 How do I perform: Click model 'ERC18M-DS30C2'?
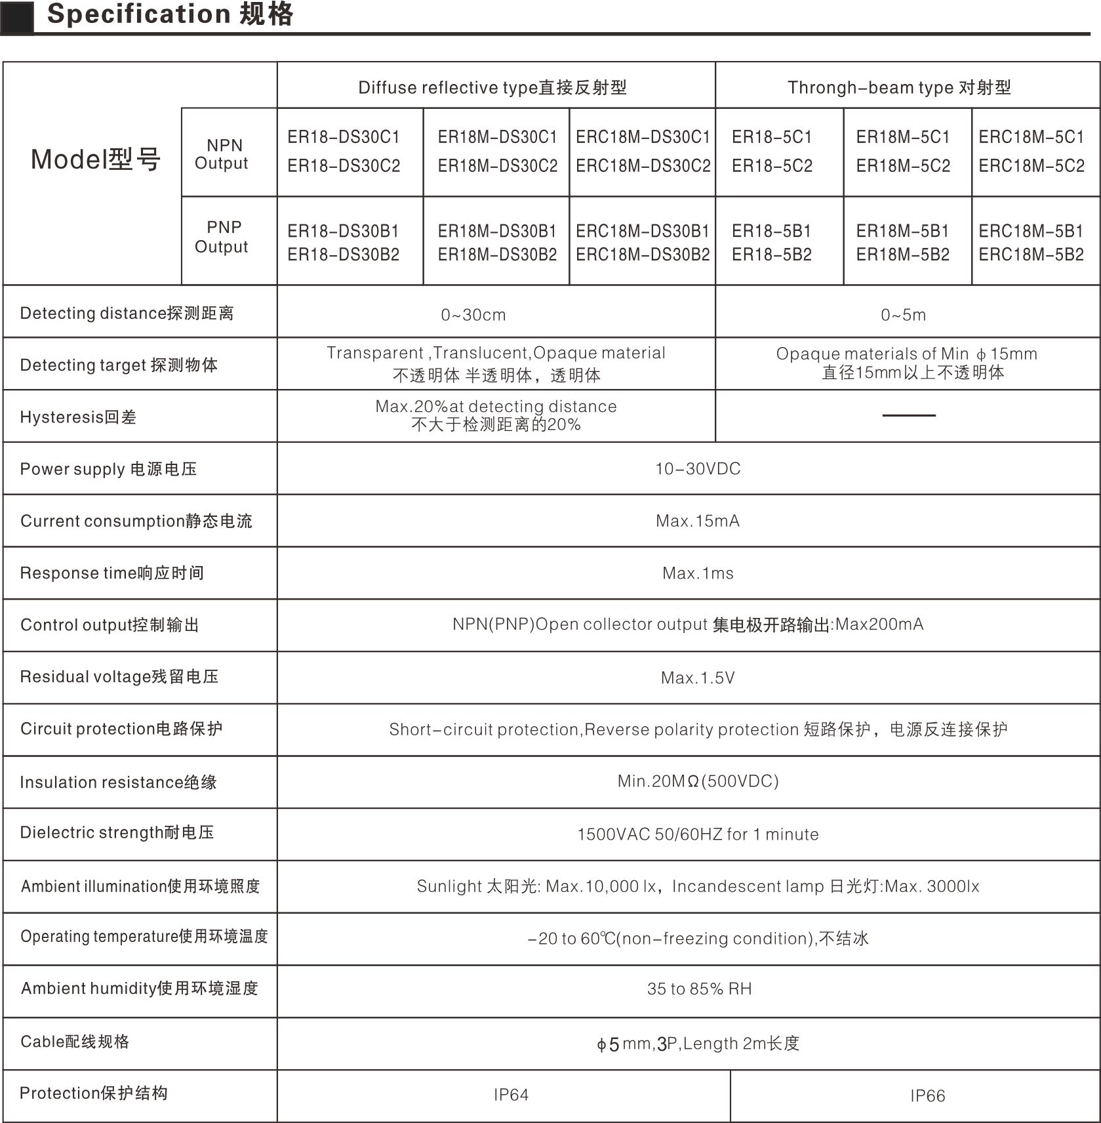click(643, 166)
